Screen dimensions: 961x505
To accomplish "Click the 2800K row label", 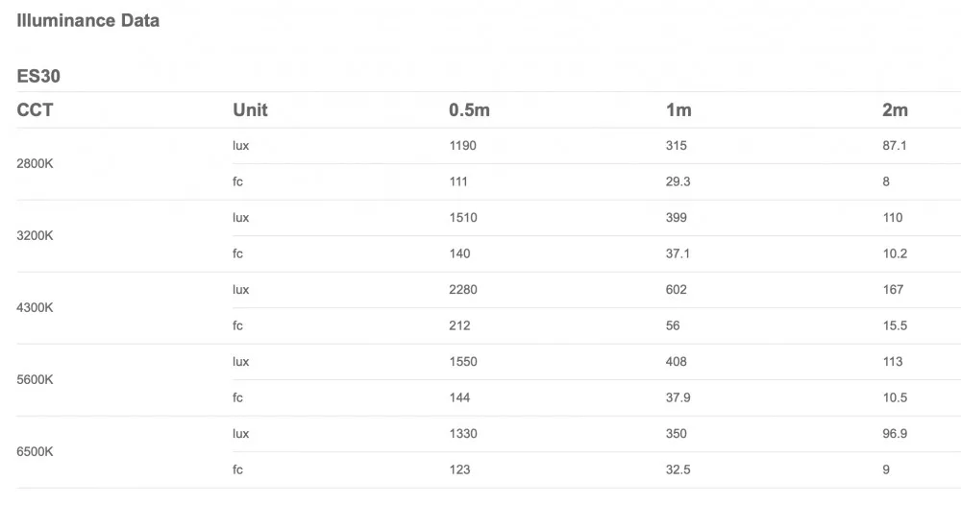I will point(36,163).
